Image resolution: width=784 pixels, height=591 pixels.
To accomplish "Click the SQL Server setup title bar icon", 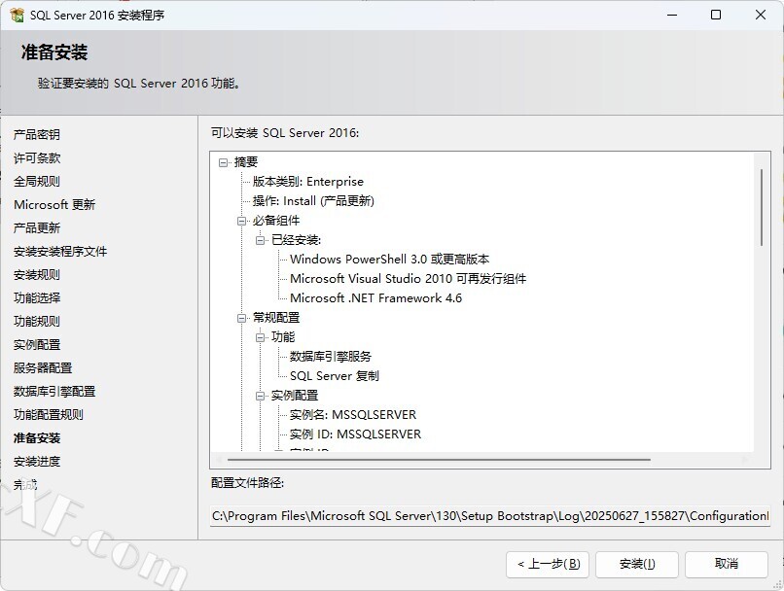I will click(17, 15).
